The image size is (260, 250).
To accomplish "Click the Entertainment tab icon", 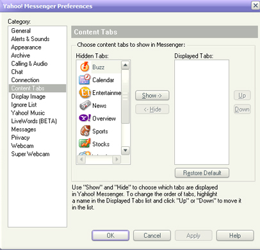I will (x=85, y=93).
